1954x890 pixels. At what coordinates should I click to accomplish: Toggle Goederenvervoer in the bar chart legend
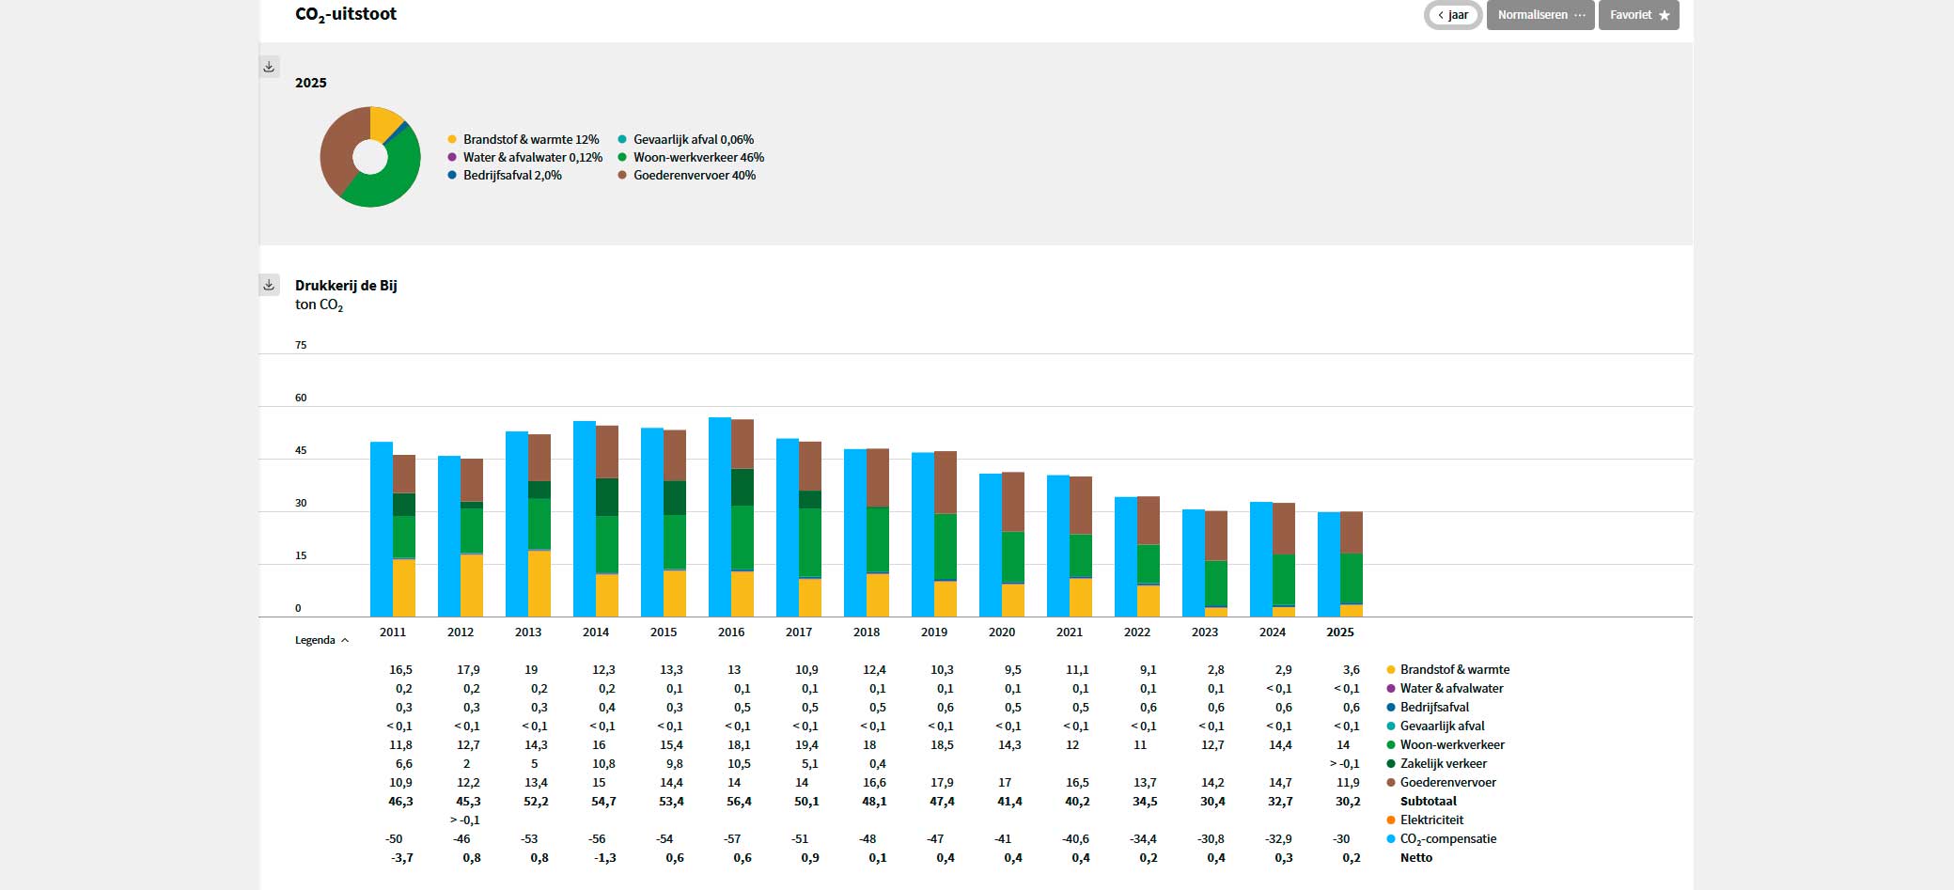point(1441,783)
